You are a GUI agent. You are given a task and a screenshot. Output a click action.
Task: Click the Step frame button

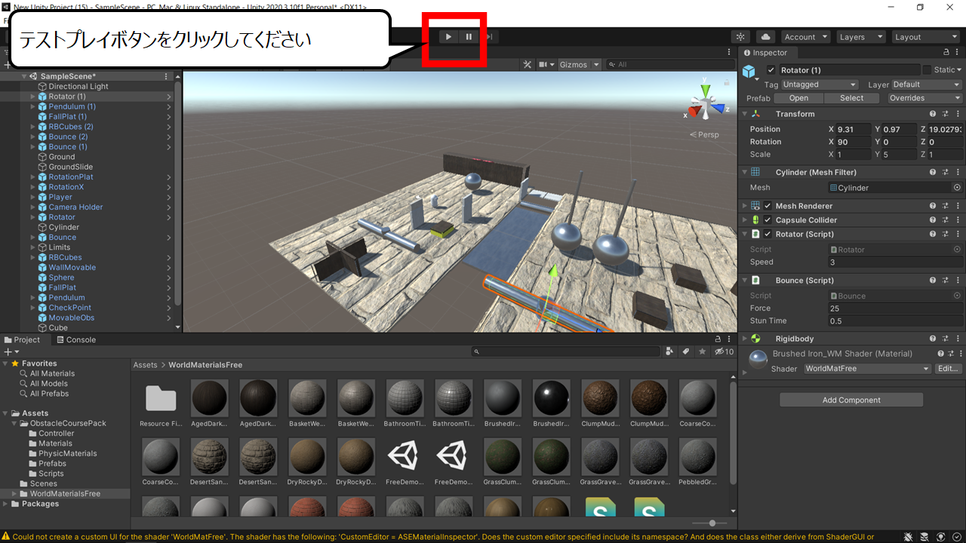(x=489, y=36)
